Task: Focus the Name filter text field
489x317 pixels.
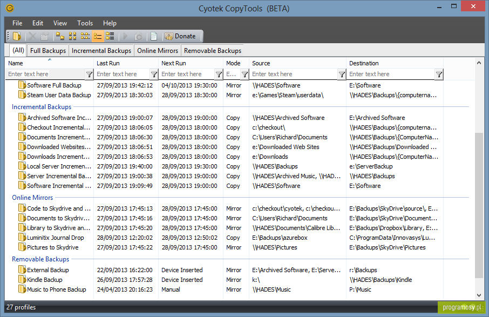Action: coord(45,75)
